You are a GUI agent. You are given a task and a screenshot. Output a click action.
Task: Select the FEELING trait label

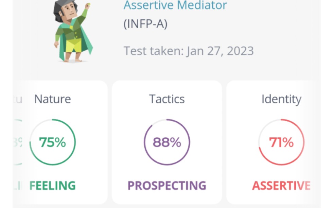tap(52, 186)
